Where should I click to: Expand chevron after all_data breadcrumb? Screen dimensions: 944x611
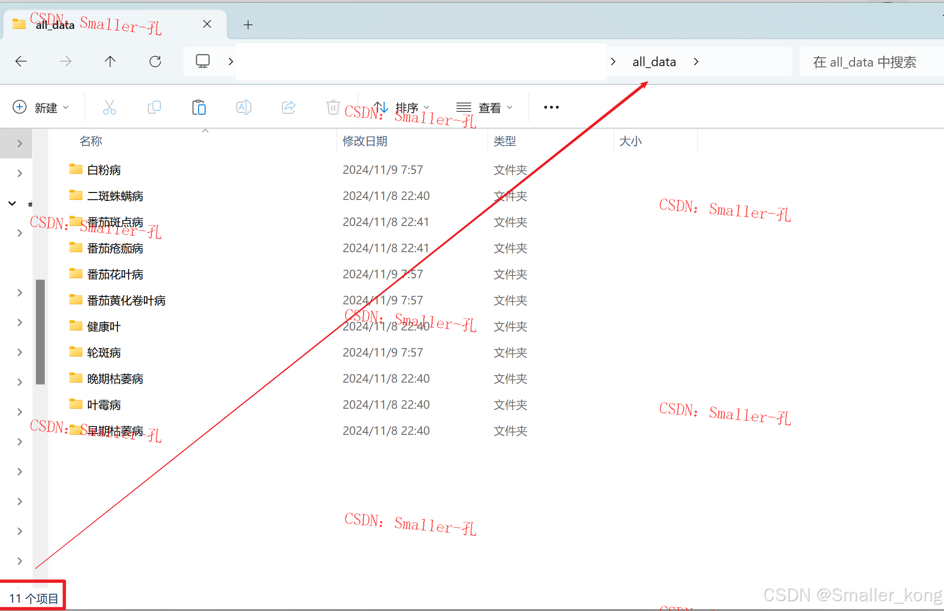pyautogui.click(x=696, y=62)
